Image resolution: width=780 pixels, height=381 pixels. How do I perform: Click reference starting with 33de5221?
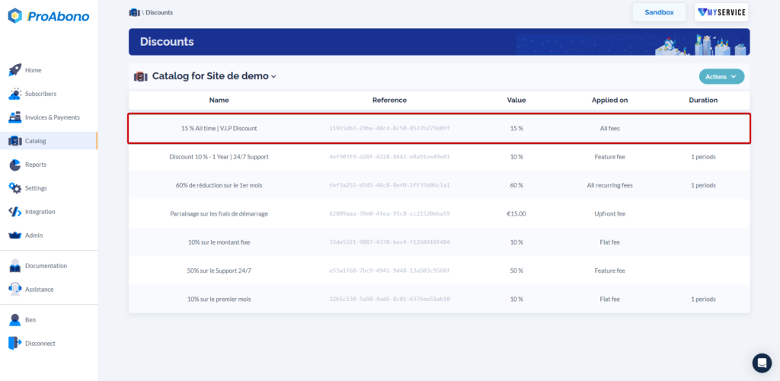point(389,242)
